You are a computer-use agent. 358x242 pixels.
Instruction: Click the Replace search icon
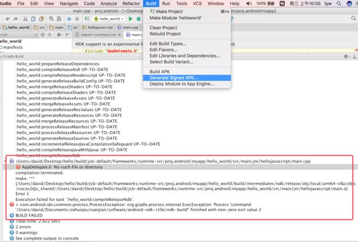click(59, 19)
